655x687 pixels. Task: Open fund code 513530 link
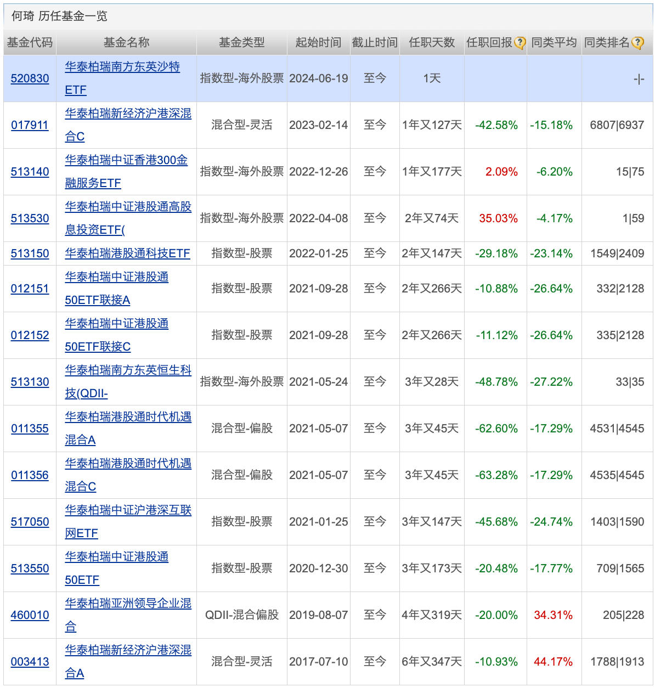(30, 218)
